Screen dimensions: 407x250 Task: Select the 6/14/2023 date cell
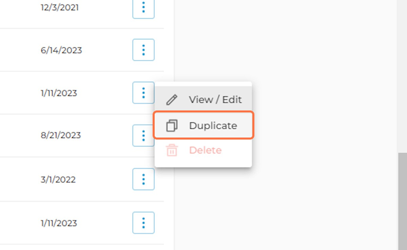(x=61, y=50)
